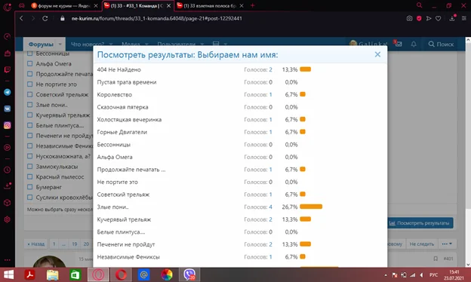
Task: Open the РУС language indicator
Action: [433, 274]
